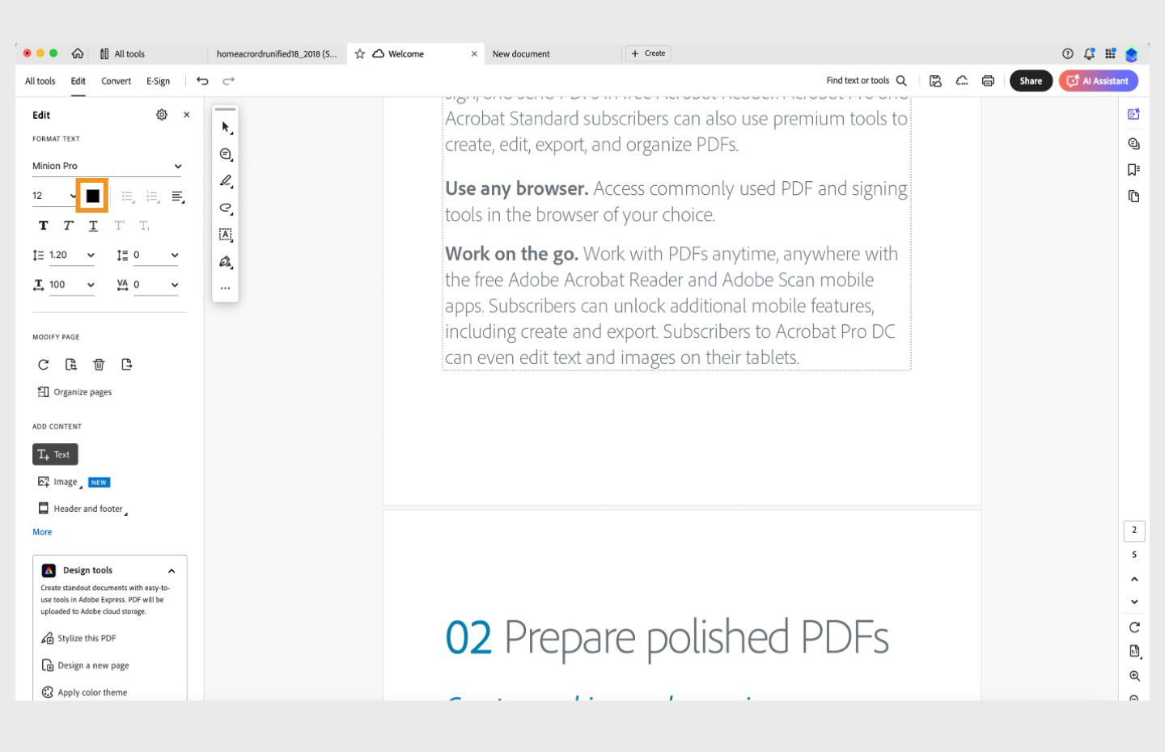Open Edit panel settings gear
The width and height of the screenshot is (1165, 752).
pos(161,115)
